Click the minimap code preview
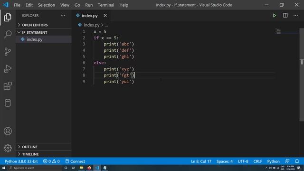This screenshot has height=171, width=304. click(x=279, y=31)
